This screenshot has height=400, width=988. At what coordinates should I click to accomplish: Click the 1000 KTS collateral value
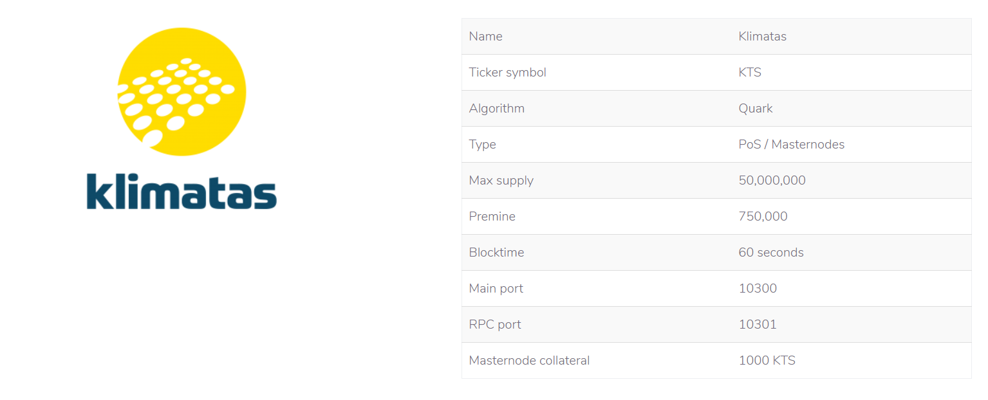click(x=767, y=361)
